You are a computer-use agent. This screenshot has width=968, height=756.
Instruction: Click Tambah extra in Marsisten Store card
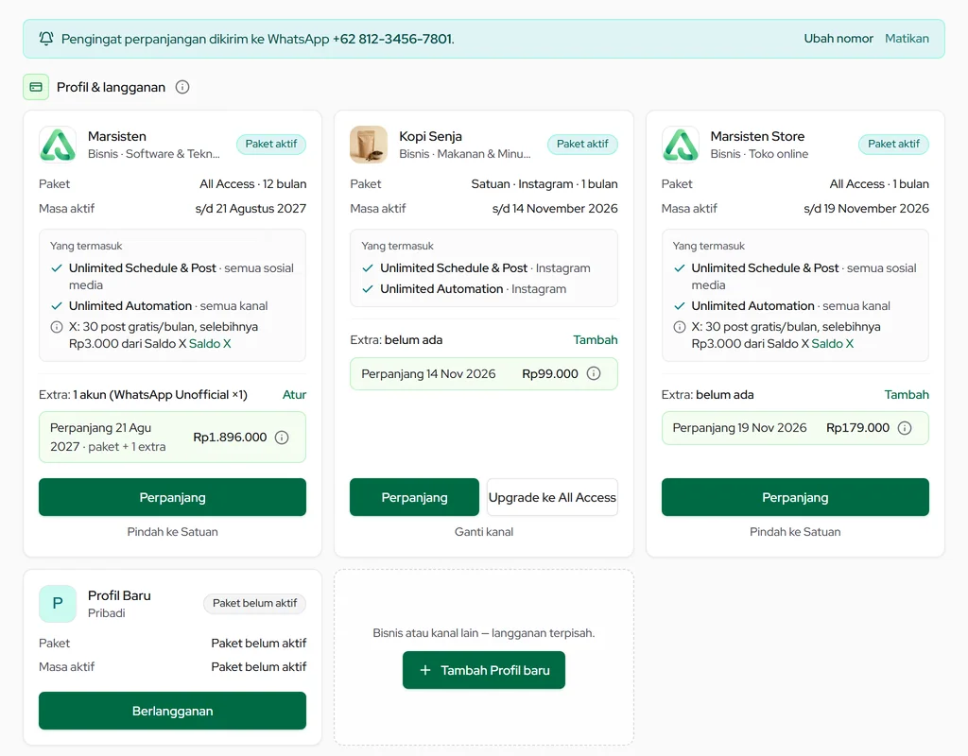(x=907, y=394)
